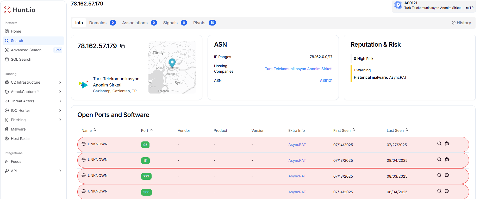
Task: Click the Turk Telekom company logo
Action: pyautogui.click(x=84, y=85)
